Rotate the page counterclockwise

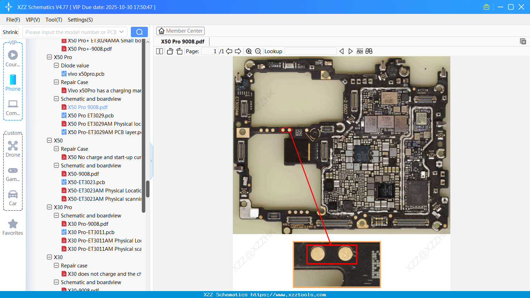click(170, 51)
